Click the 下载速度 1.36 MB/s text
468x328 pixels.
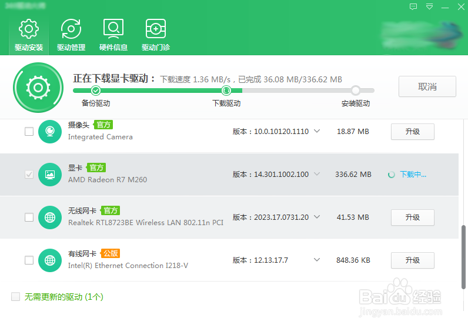(x=195, y=79)
